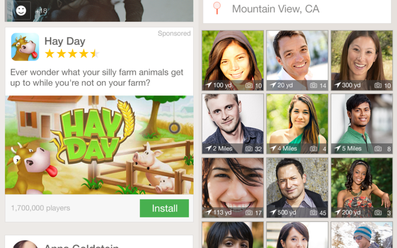The image size is (397, 248).
Task: Tap the arrow icon beside 5 Miles
Action: 338,148
